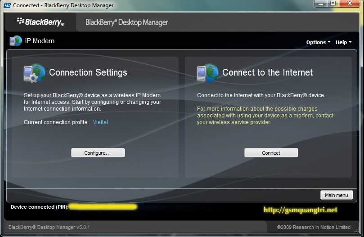Click the Viettel connection profile link
The width and height of the screenshot is (364, 237).
(100, 122)
